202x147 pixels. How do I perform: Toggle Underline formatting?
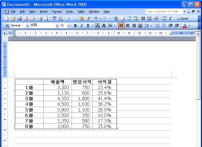[x=88, y=26]
